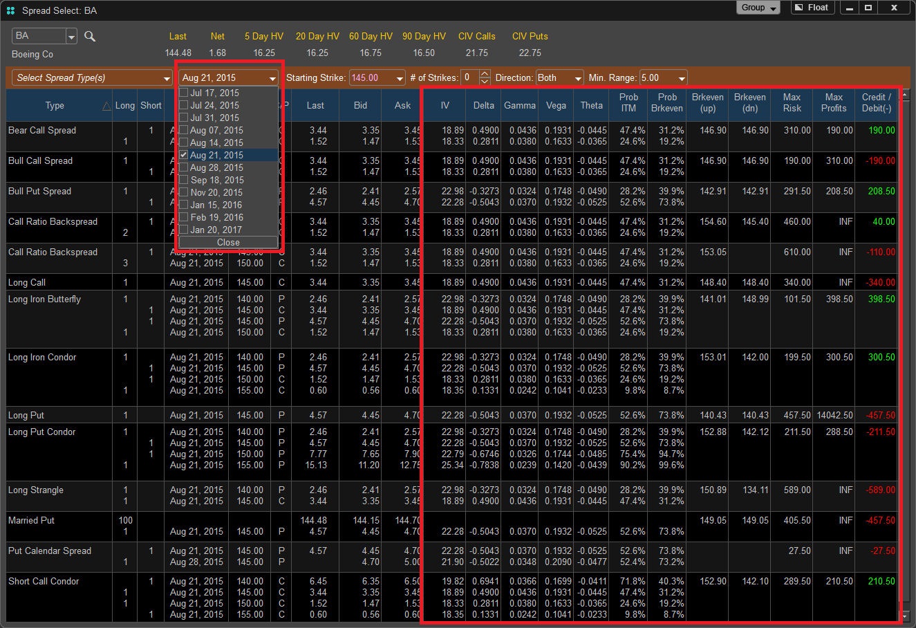Image resolution: width=916 pixels, height=628 pixels.
Task: Sort by the Long column header
Action: pyautogui.click(x=125, y=106)
